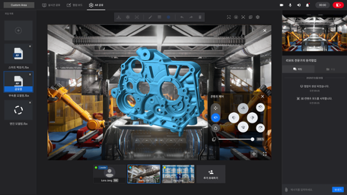Click the blue send message button

coord(338,190)
